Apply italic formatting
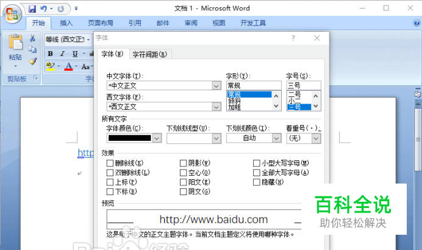 point(62,54)
